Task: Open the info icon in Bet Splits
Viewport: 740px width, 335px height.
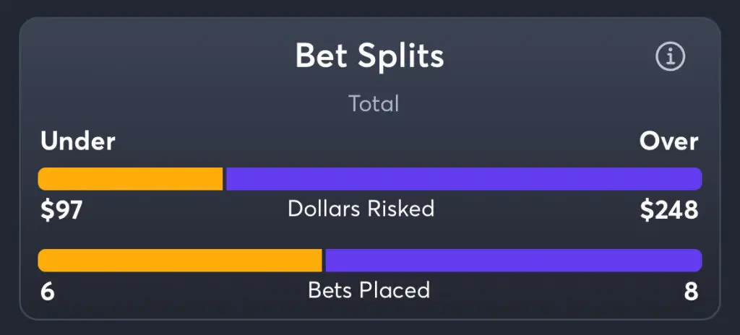Action: coord(670,56)
